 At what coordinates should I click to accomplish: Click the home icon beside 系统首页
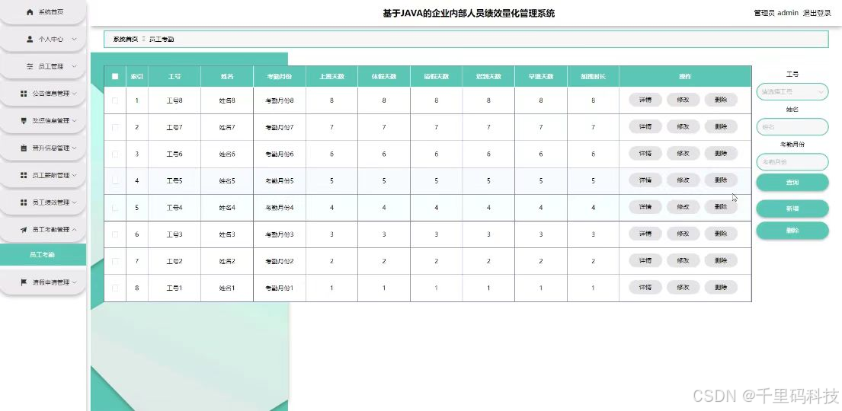coord(30,12)
